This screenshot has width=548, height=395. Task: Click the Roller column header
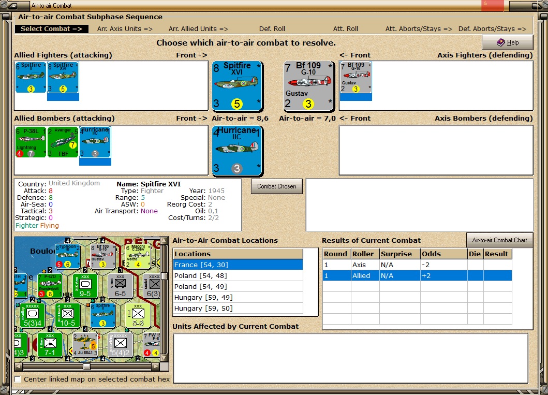click(x=365, y=254)
